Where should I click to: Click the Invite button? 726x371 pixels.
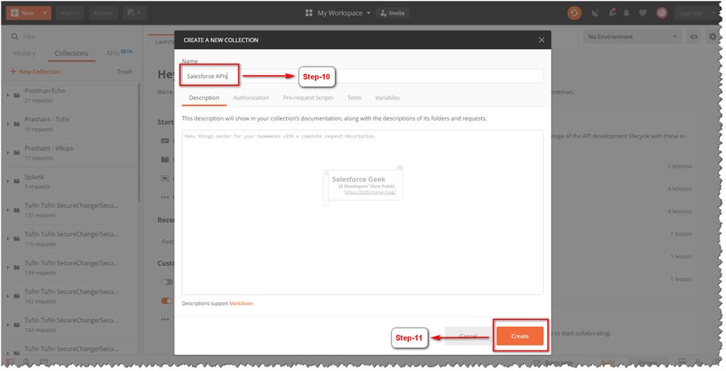393,13
